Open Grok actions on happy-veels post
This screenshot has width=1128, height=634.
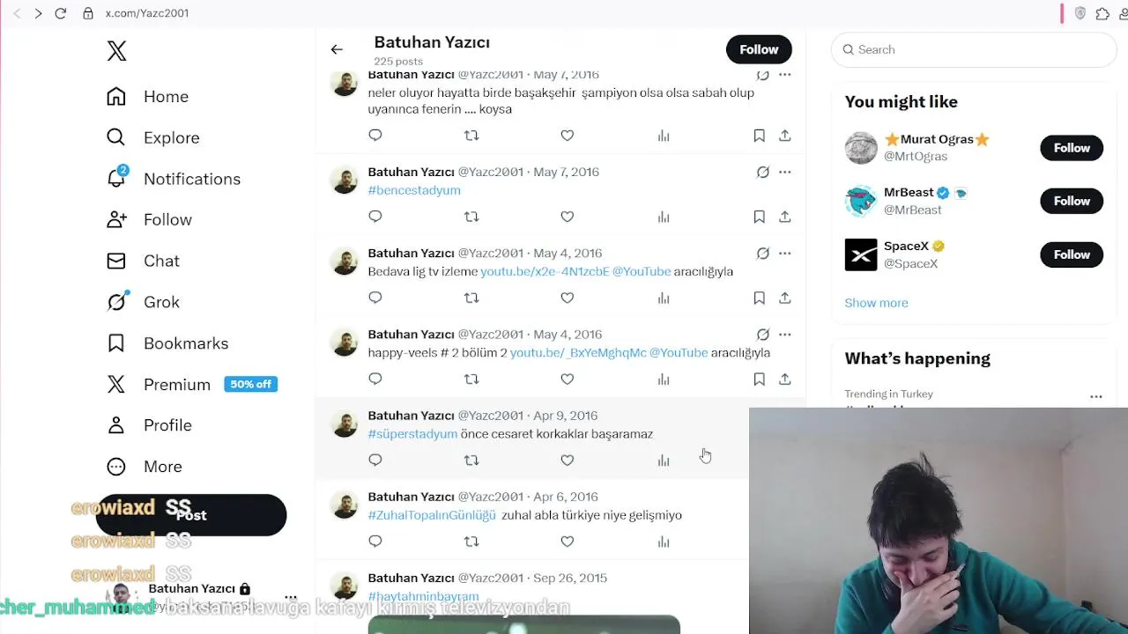tap(763, 335)
